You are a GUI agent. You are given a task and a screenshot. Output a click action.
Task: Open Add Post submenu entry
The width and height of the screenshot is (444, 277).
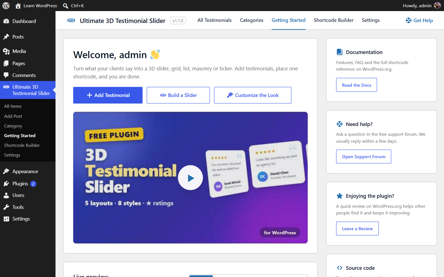coord(13,116)
